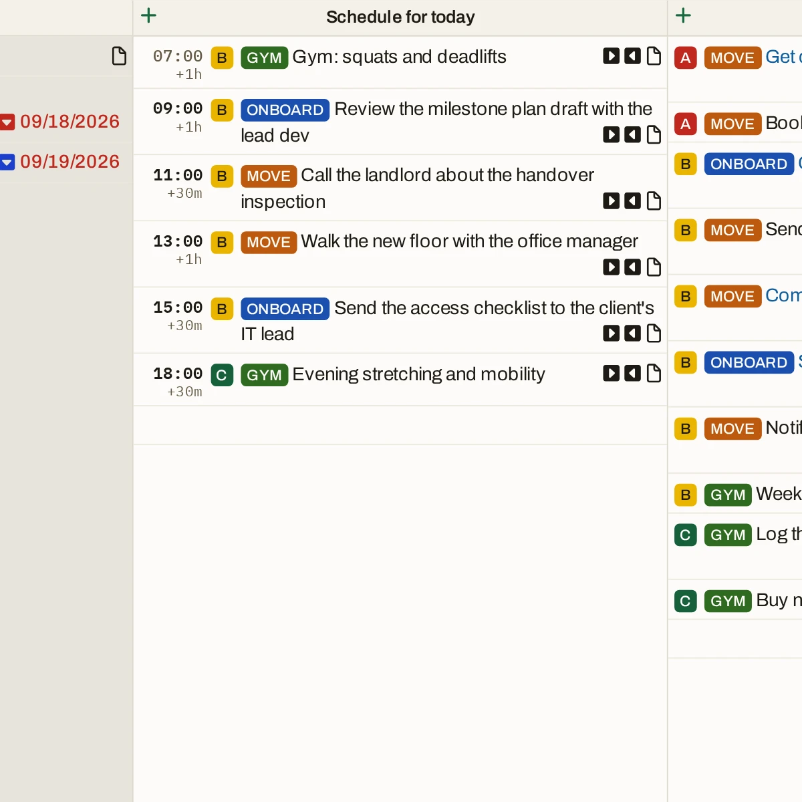Click ONBOARD tag on milestone plan review task
Image resolution: width=802 pixels, height=802 pixels.
point(285,110)
